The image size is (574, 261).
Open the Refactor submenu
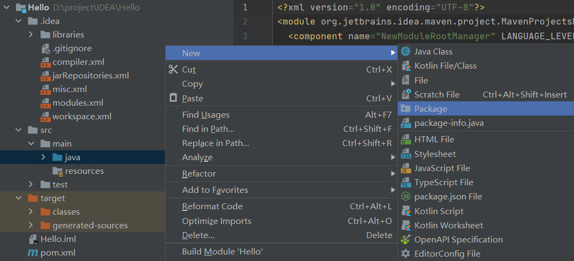pyautogui.click(x=282, y=174)
